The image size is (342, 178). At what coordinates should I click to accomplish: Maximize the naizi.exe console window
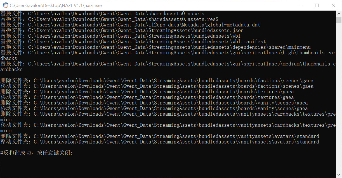[317, 5]
